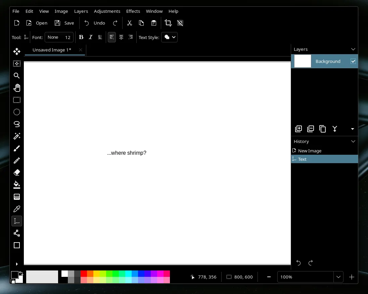
Task: Pick the red color swatch
Action: click(x=83, y=274)
